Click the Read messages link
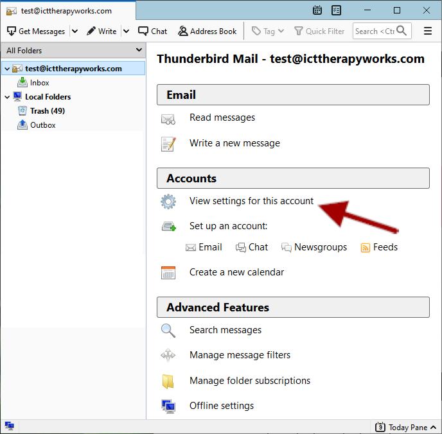The height and width of the screenshot is (434, 442). pos(222,117)
